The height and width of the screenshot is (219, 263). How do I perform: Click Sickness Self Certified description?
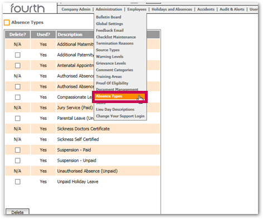78,139
